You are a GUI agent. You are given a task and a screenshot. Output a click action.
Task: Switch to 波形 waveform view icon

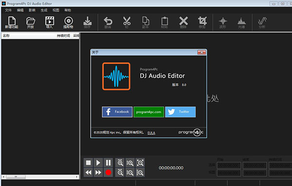(223, 22)
